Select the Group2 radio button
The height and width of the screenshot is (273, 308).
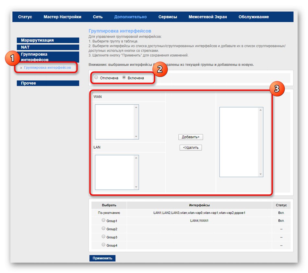(103, 228)
